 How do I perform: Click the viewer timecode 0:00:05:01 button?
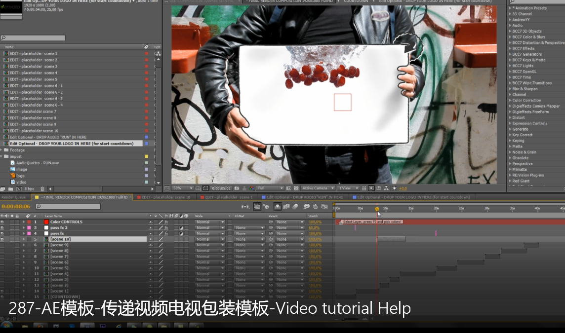tap(221, 188)
